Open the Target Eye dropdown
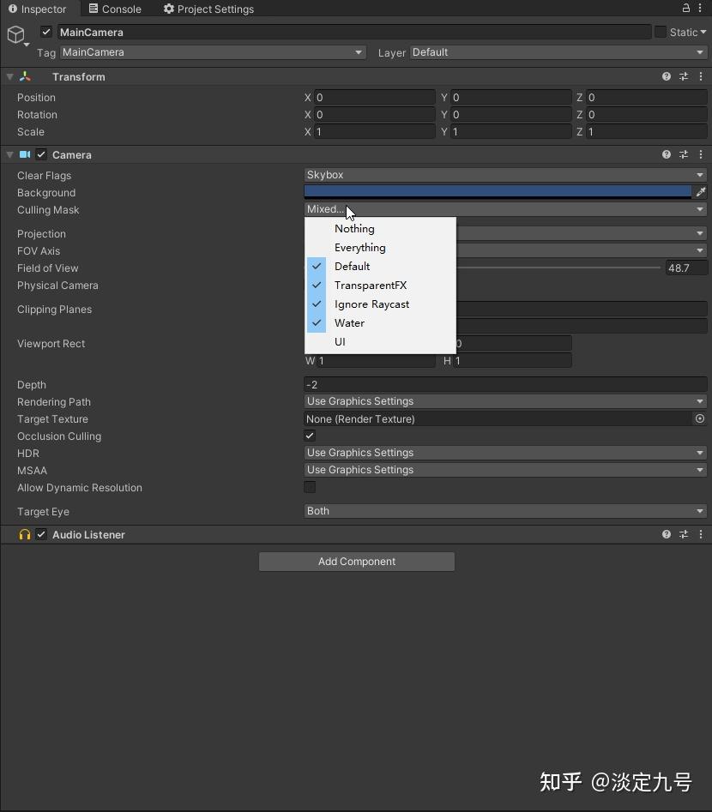 click(505, 511)
